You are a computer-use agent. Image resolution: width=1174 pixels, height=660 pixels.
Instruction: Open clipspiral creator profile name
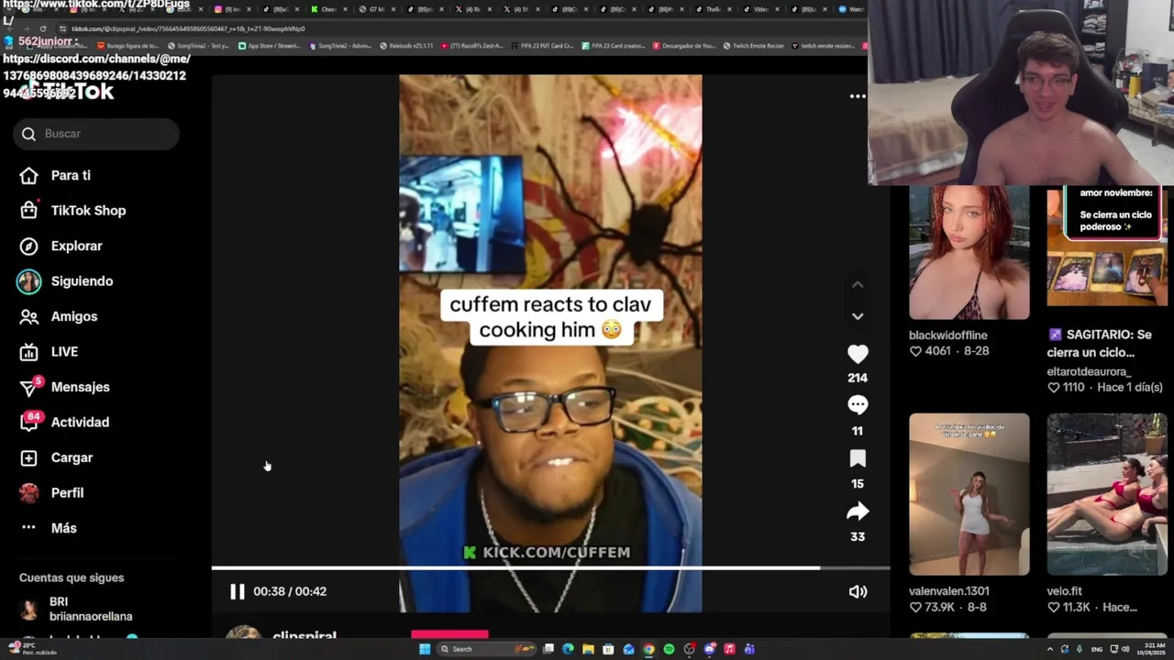[x=305, y=636]
